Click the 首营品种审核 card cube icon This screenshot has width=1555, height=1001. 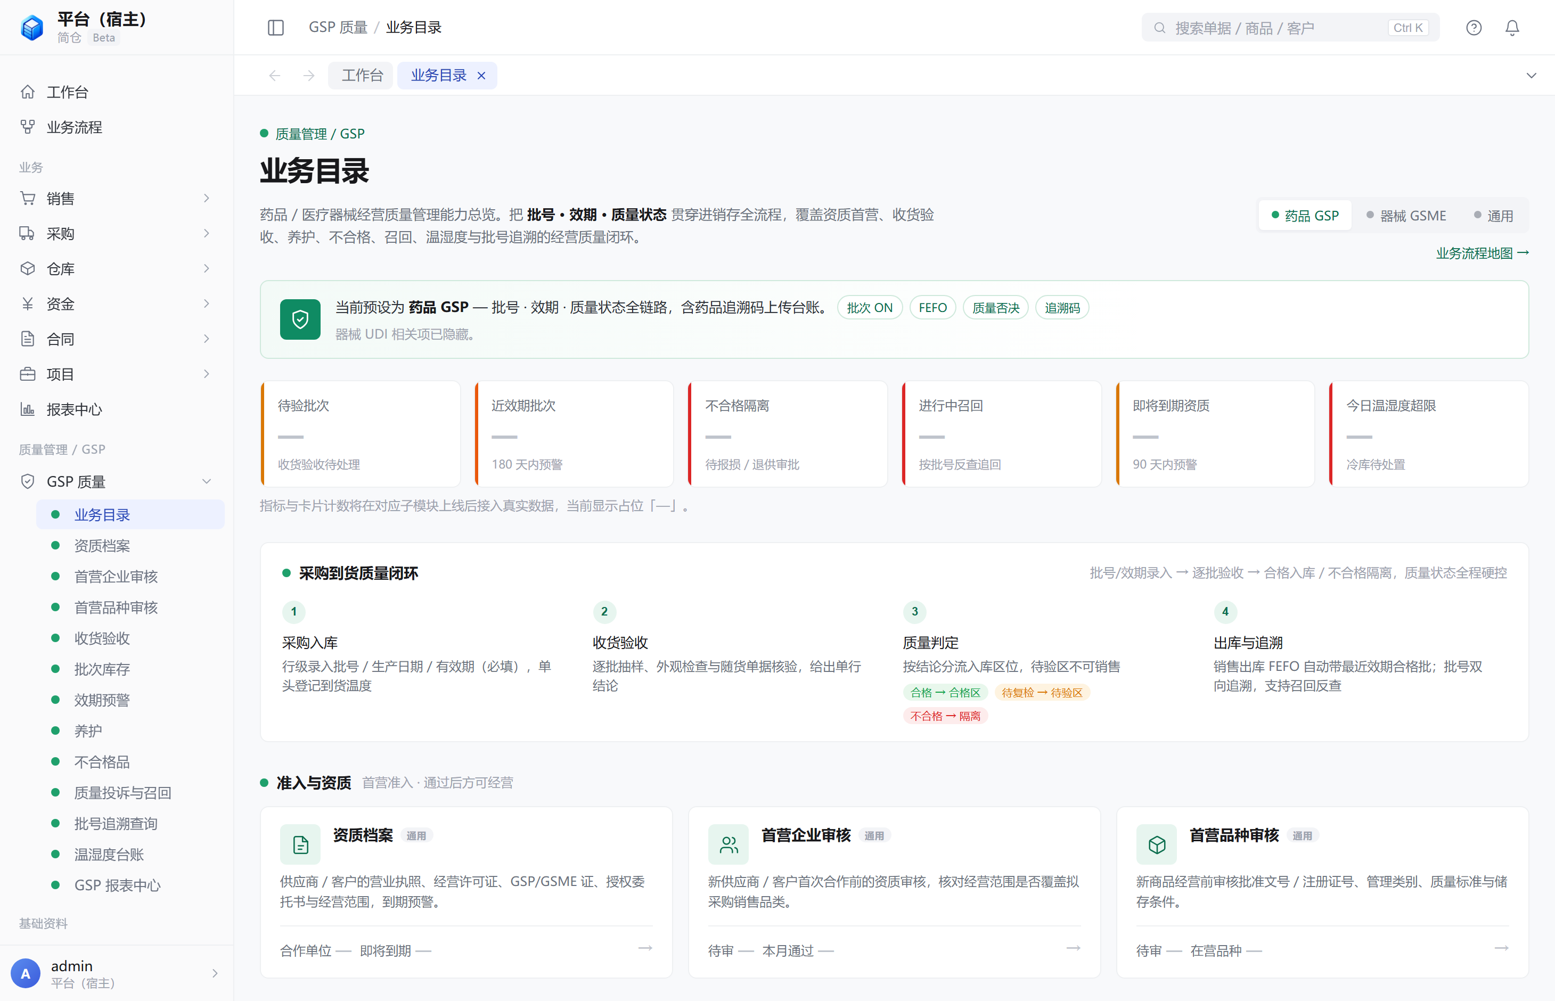click(1157, 844)
